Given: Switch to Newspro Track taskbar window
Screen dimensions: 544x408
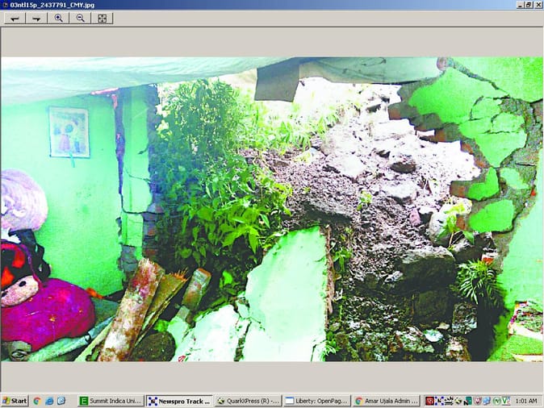Looking at the screenshot, I should [179, 401].
